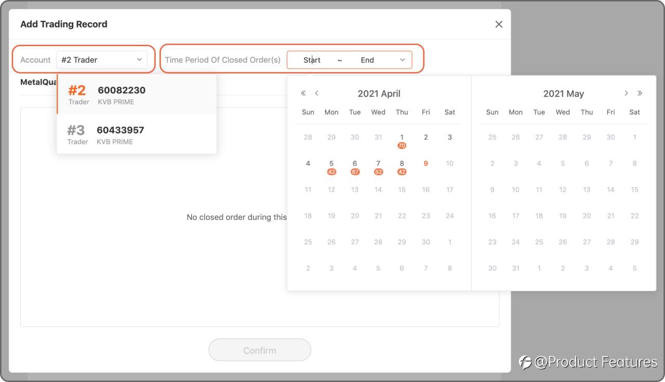Open the Account dropdown showing #2 Trader
This screenshot has height=382, width=665.
pos(102,60)
